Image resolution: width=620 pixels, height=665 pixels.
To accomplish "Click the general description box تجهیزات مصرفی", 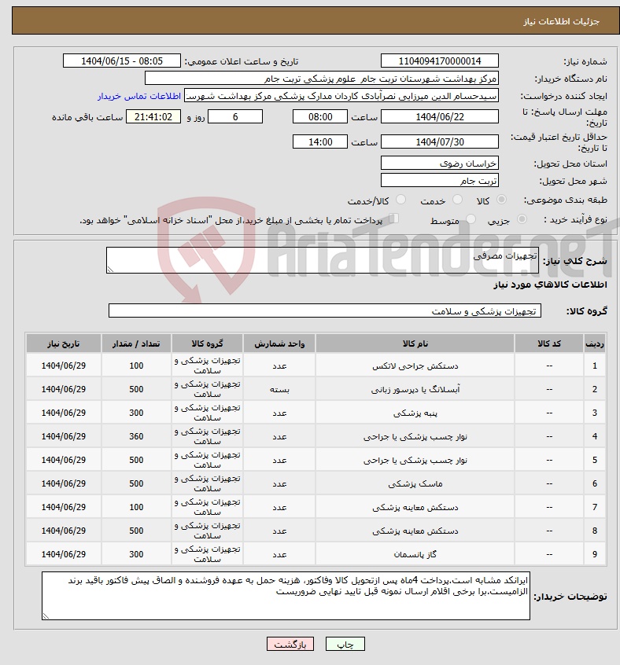I will [322, 260].
